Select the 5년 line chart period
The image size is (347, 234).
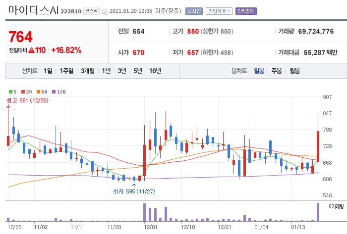pos(138,71)
